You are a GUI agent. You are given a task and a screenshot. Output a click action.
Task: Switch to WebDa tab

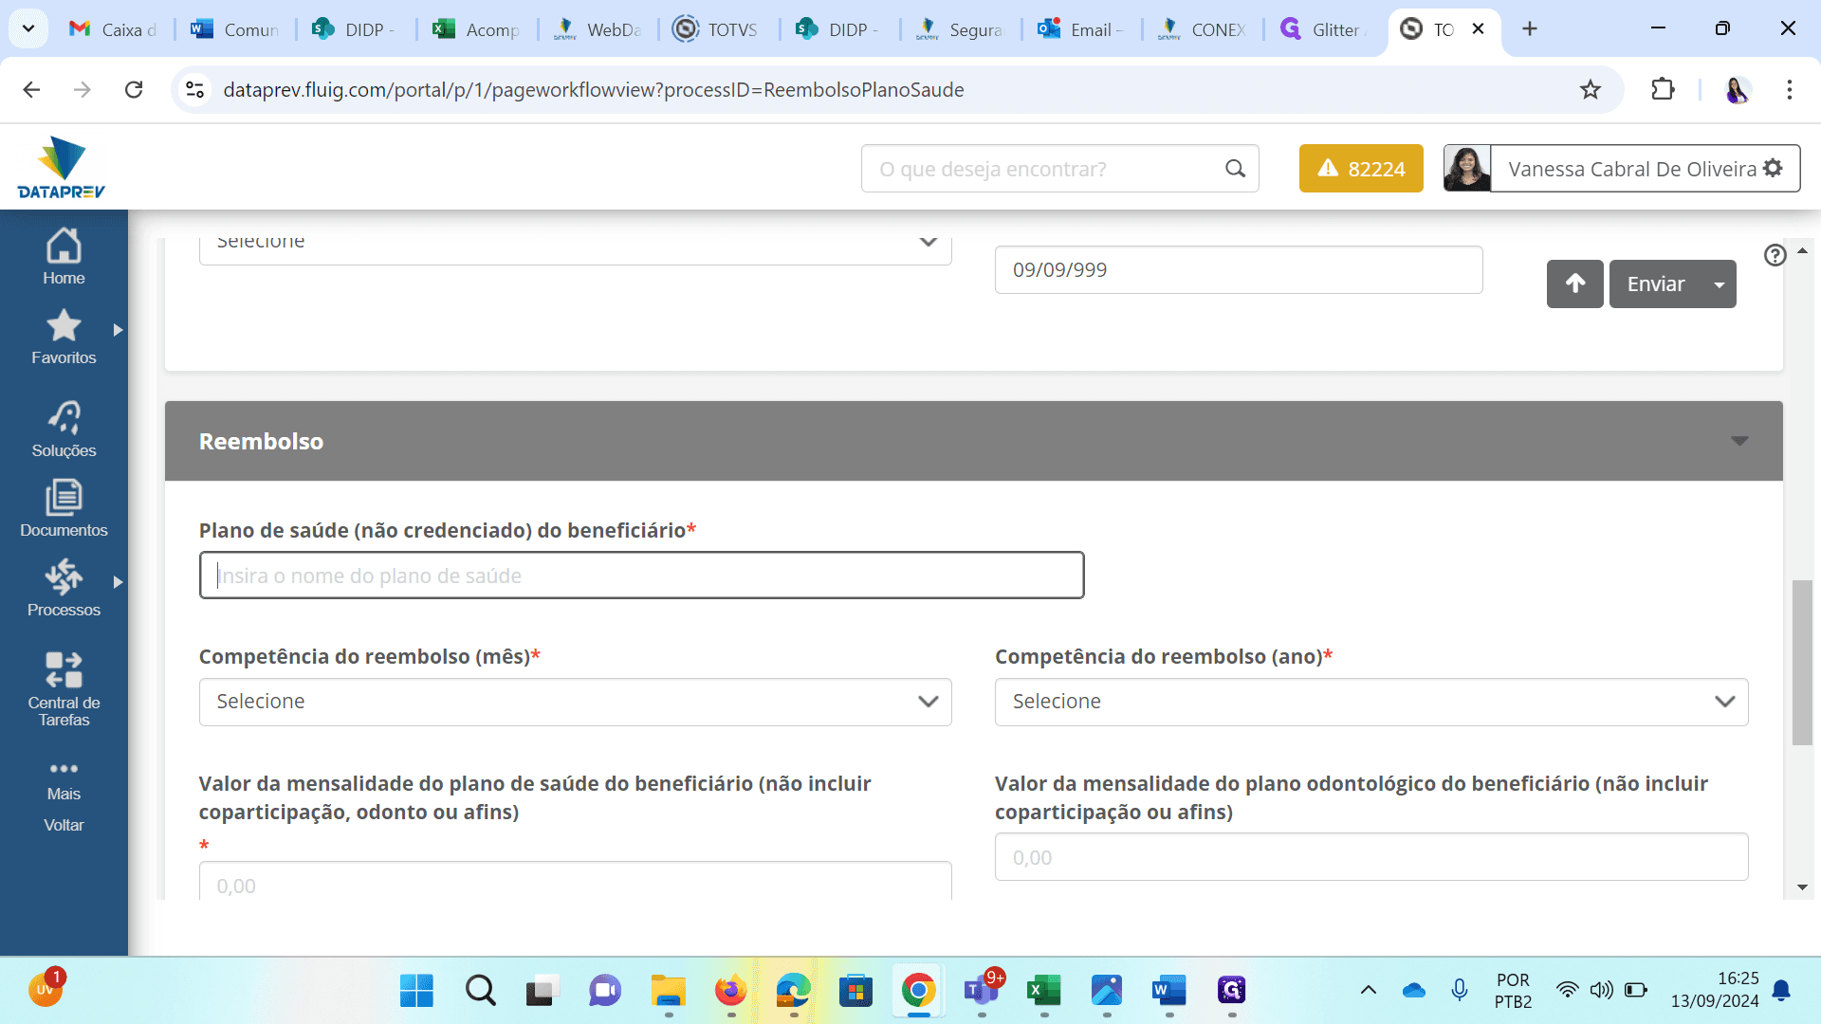tap(597, 29)
